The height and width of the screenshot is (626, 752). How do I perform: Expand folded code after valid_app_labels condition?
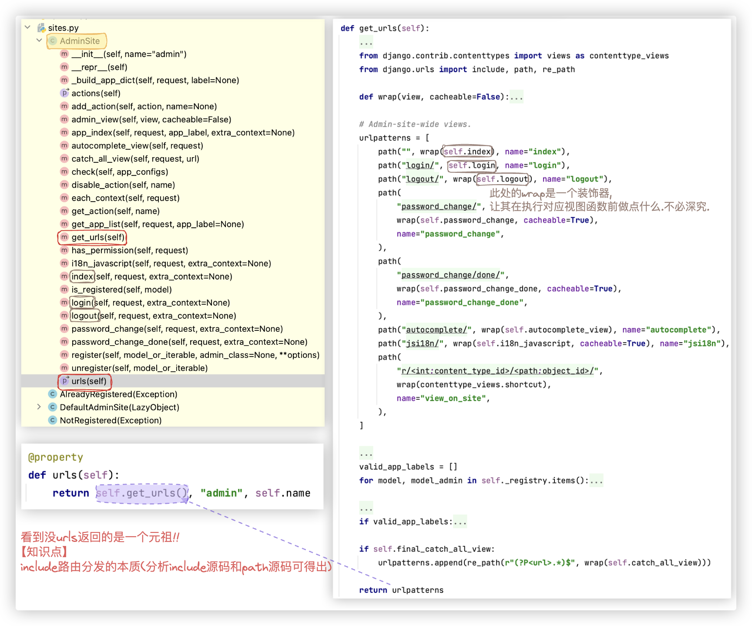pyautogui.click(x=460, y=522)
